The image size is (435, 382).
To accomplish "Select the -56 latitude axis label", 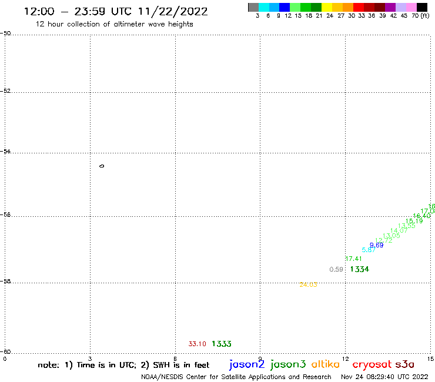I will point(5,215).
